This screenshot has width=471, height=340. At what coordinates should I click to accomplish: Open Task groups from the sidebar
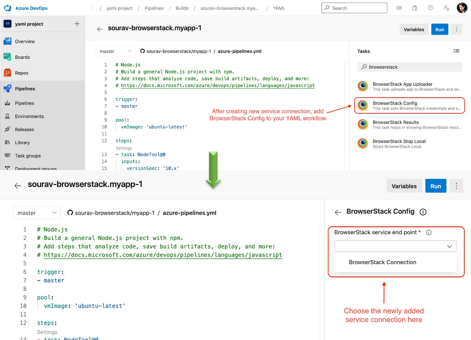(28, 156)
